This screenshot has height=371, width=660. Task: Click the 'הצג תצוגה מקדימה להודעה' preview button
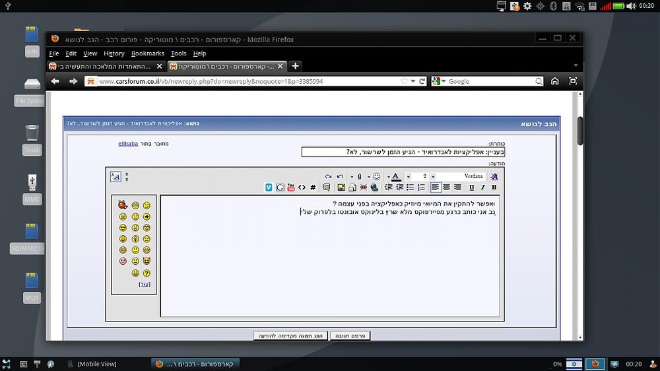point(290,335)
